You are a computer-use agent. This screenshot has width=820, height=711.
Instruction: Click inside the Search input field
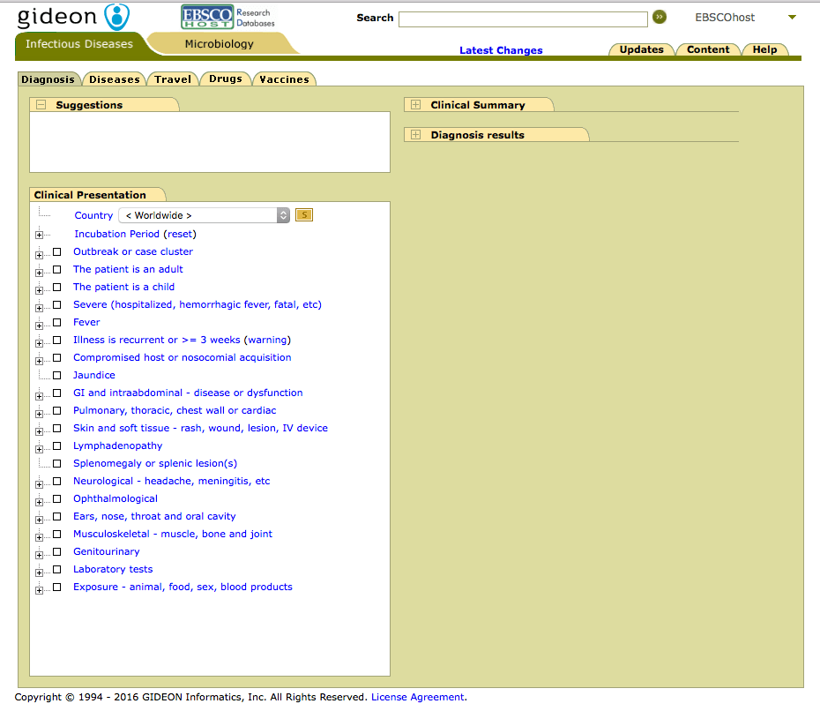coord(522,18)
